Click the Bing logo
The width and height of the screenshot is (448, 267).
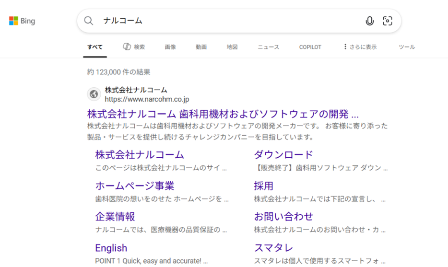point(22,21)
